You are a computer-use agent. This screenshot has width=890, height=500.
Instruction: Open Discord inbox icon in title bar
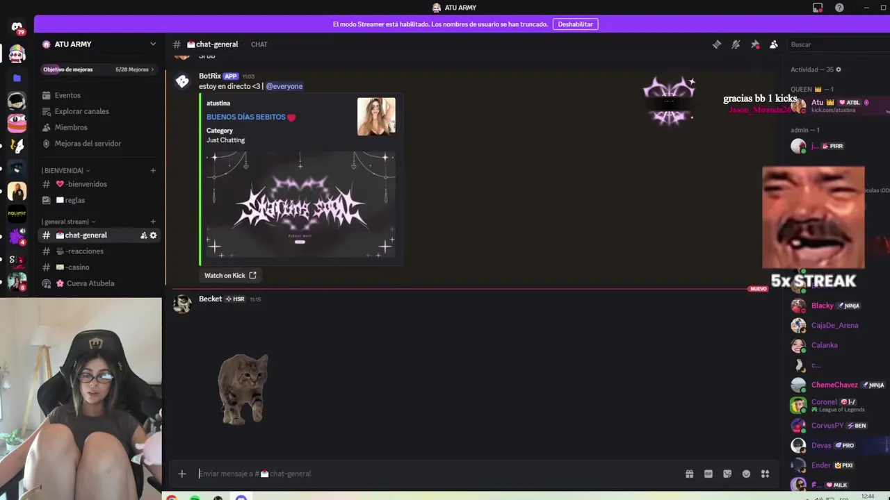pos(818,8)
